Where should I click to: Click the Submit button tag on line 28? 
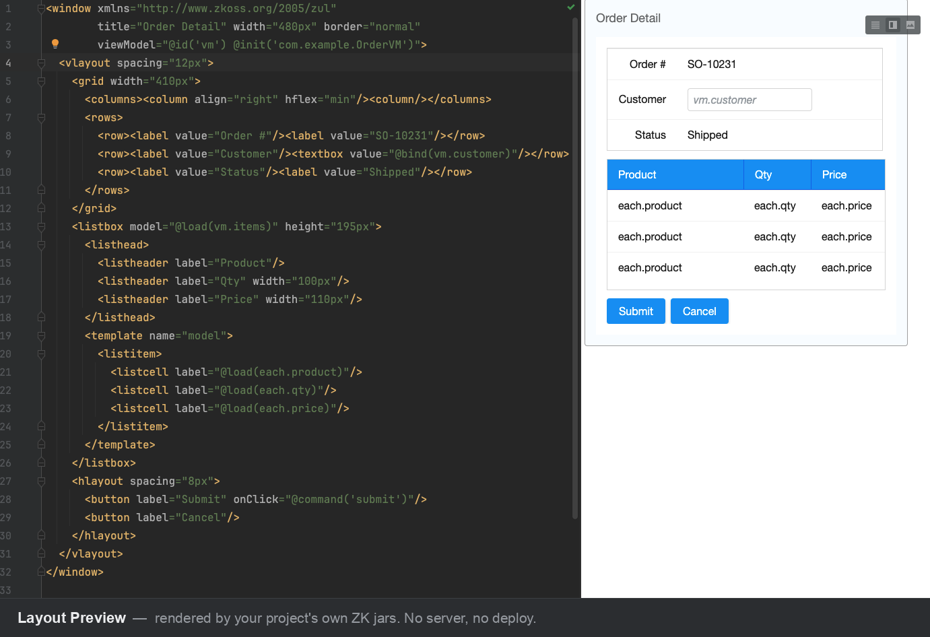click(x=256, y=499)
